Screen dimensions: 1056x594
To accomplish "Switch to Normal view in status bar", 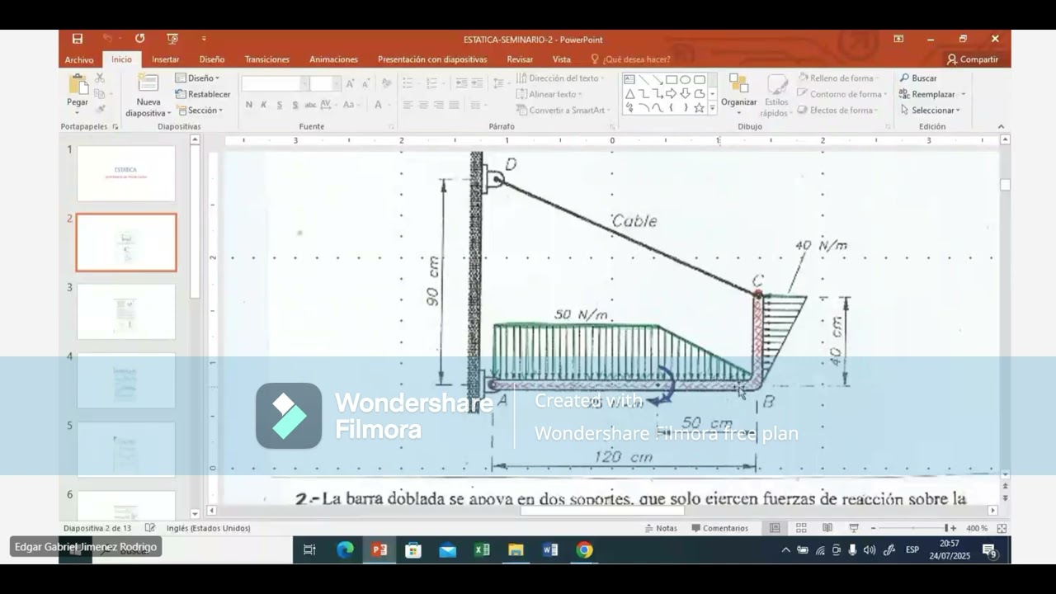I will tap(775, 528).
